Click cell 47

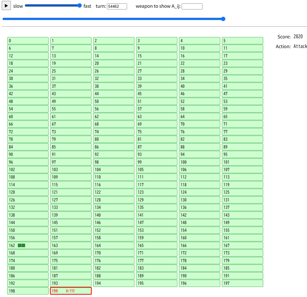242,94
